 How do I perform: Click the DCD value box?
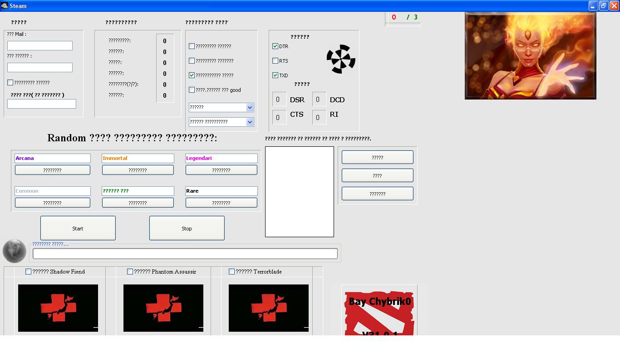click(x=320, y=100)
